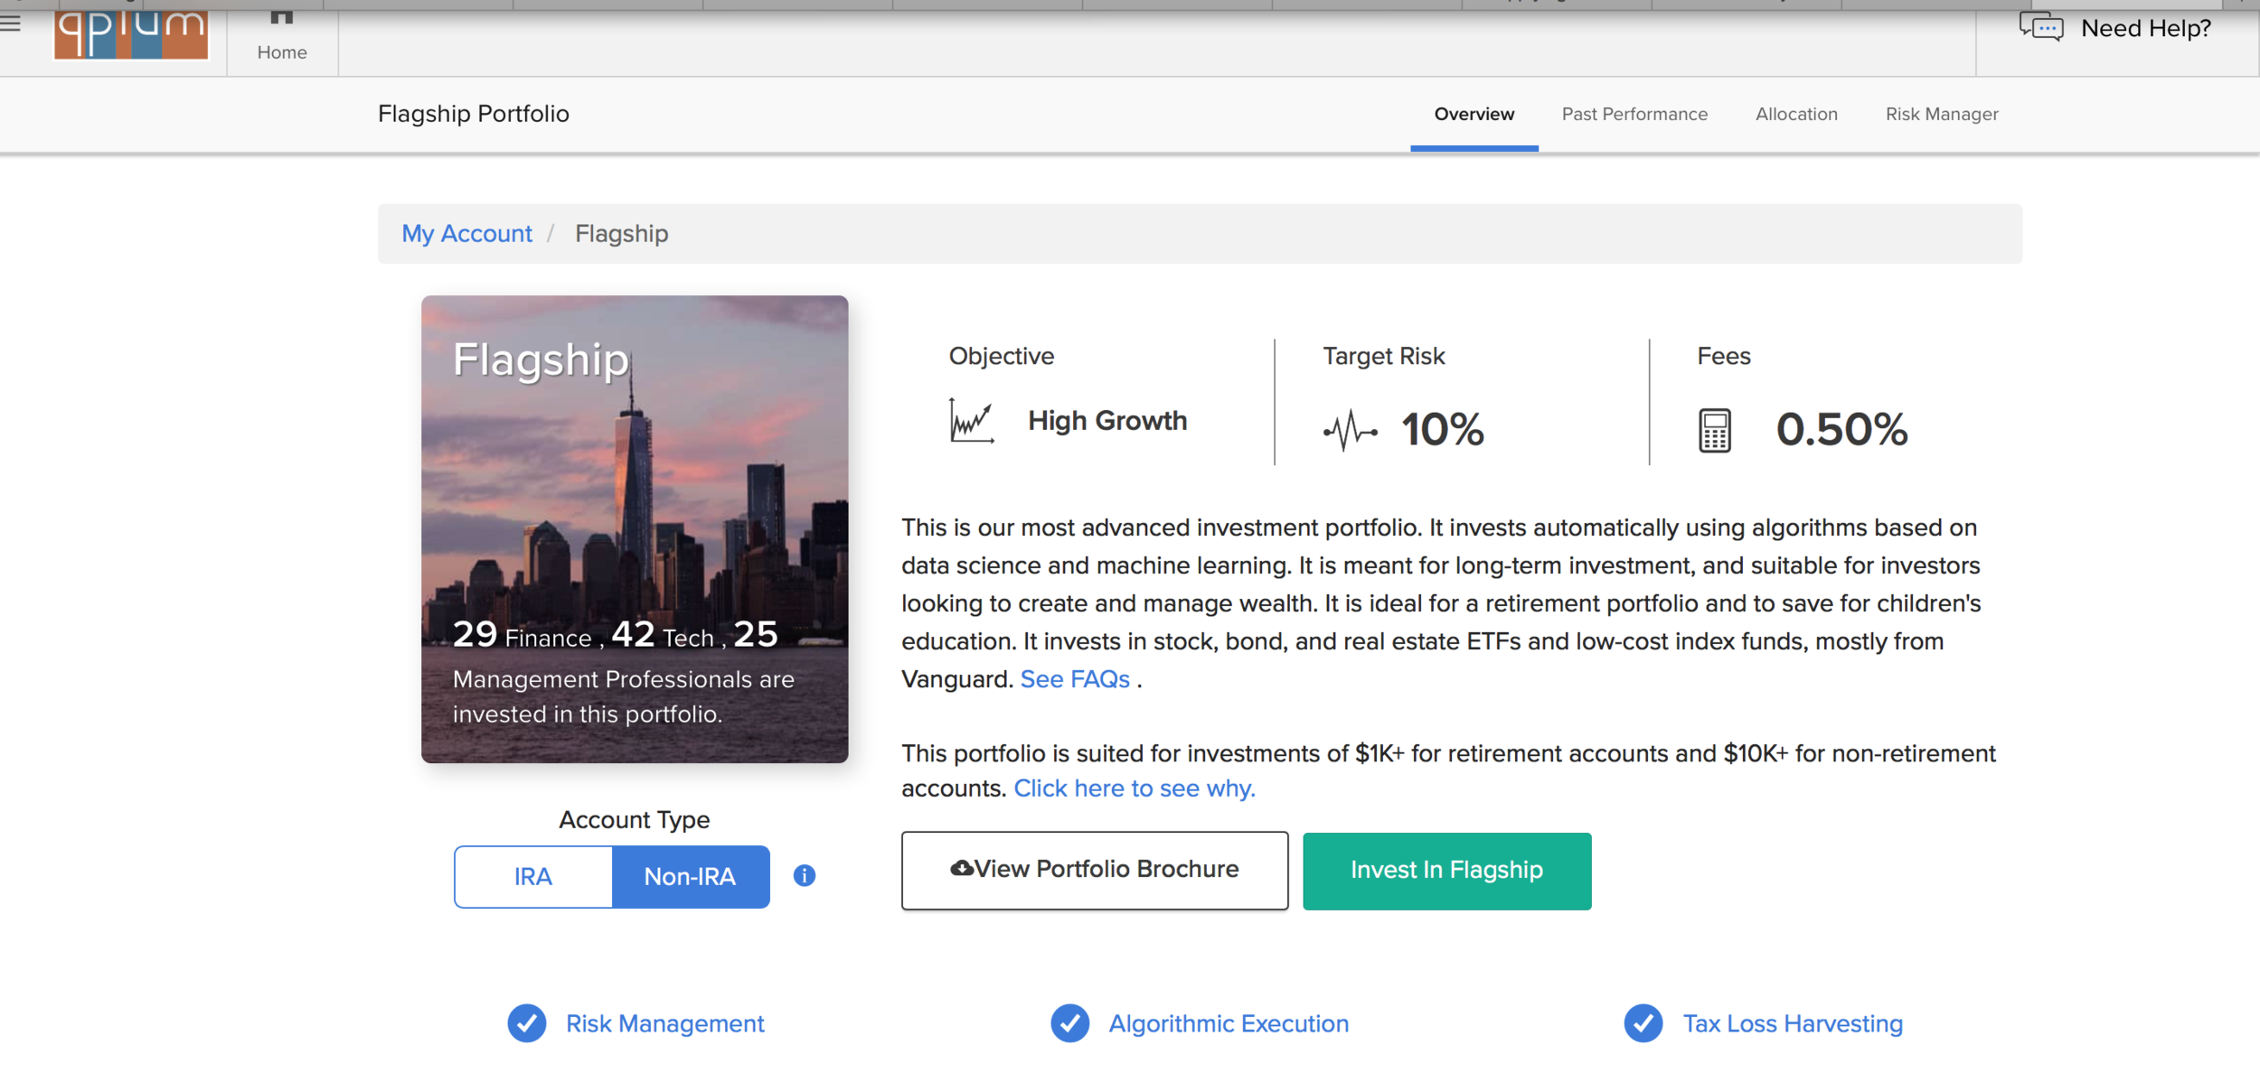The image size is (2260, 1073).
Task: Click the qplum logo
Action: coord(131,34)
